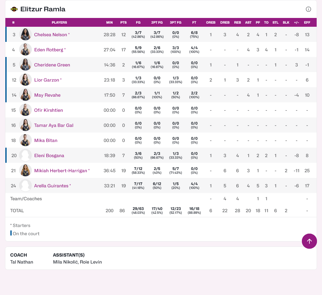Sort by the PTS column header
The image size is (322, 295).
point(123,23)
